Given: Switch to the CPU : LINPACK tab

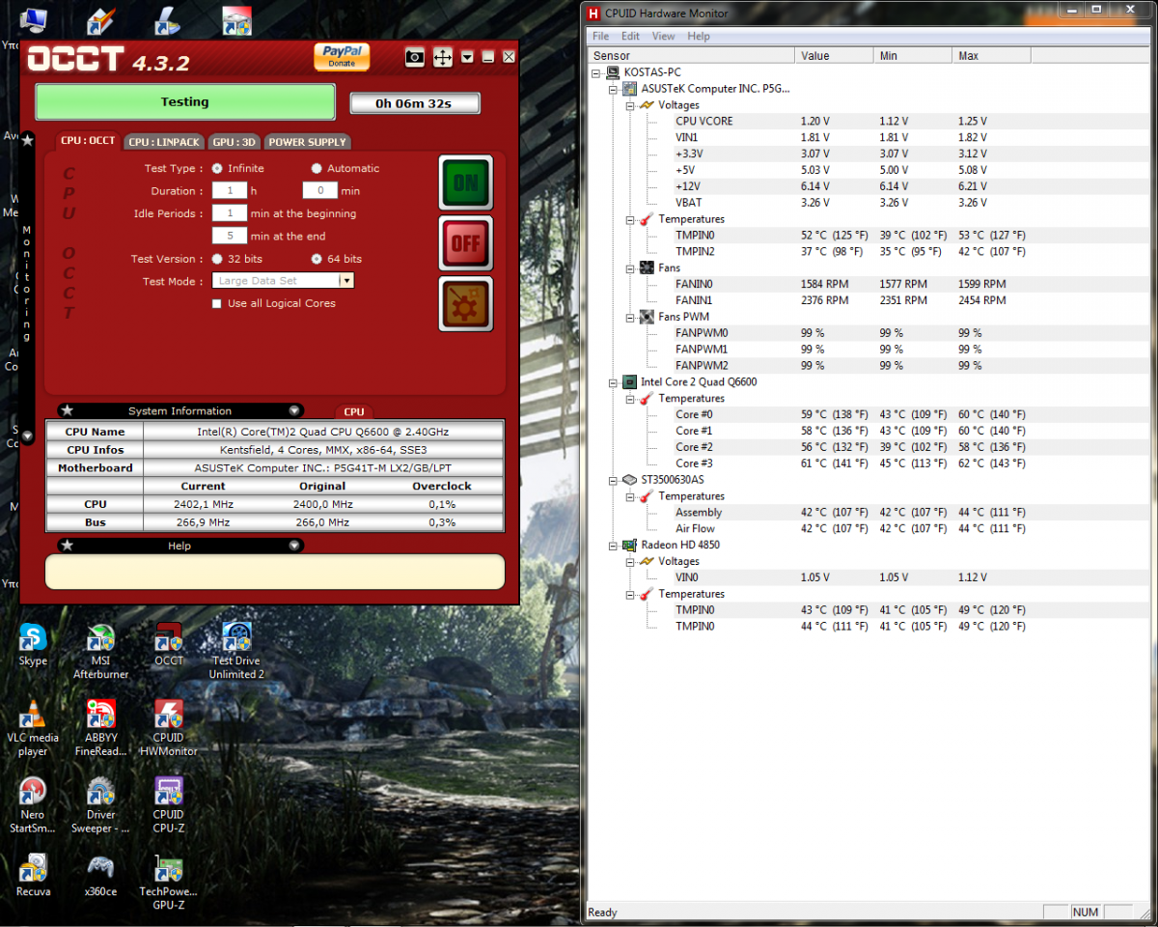Looking at the screenshot, I should click(x=164, y=142).
